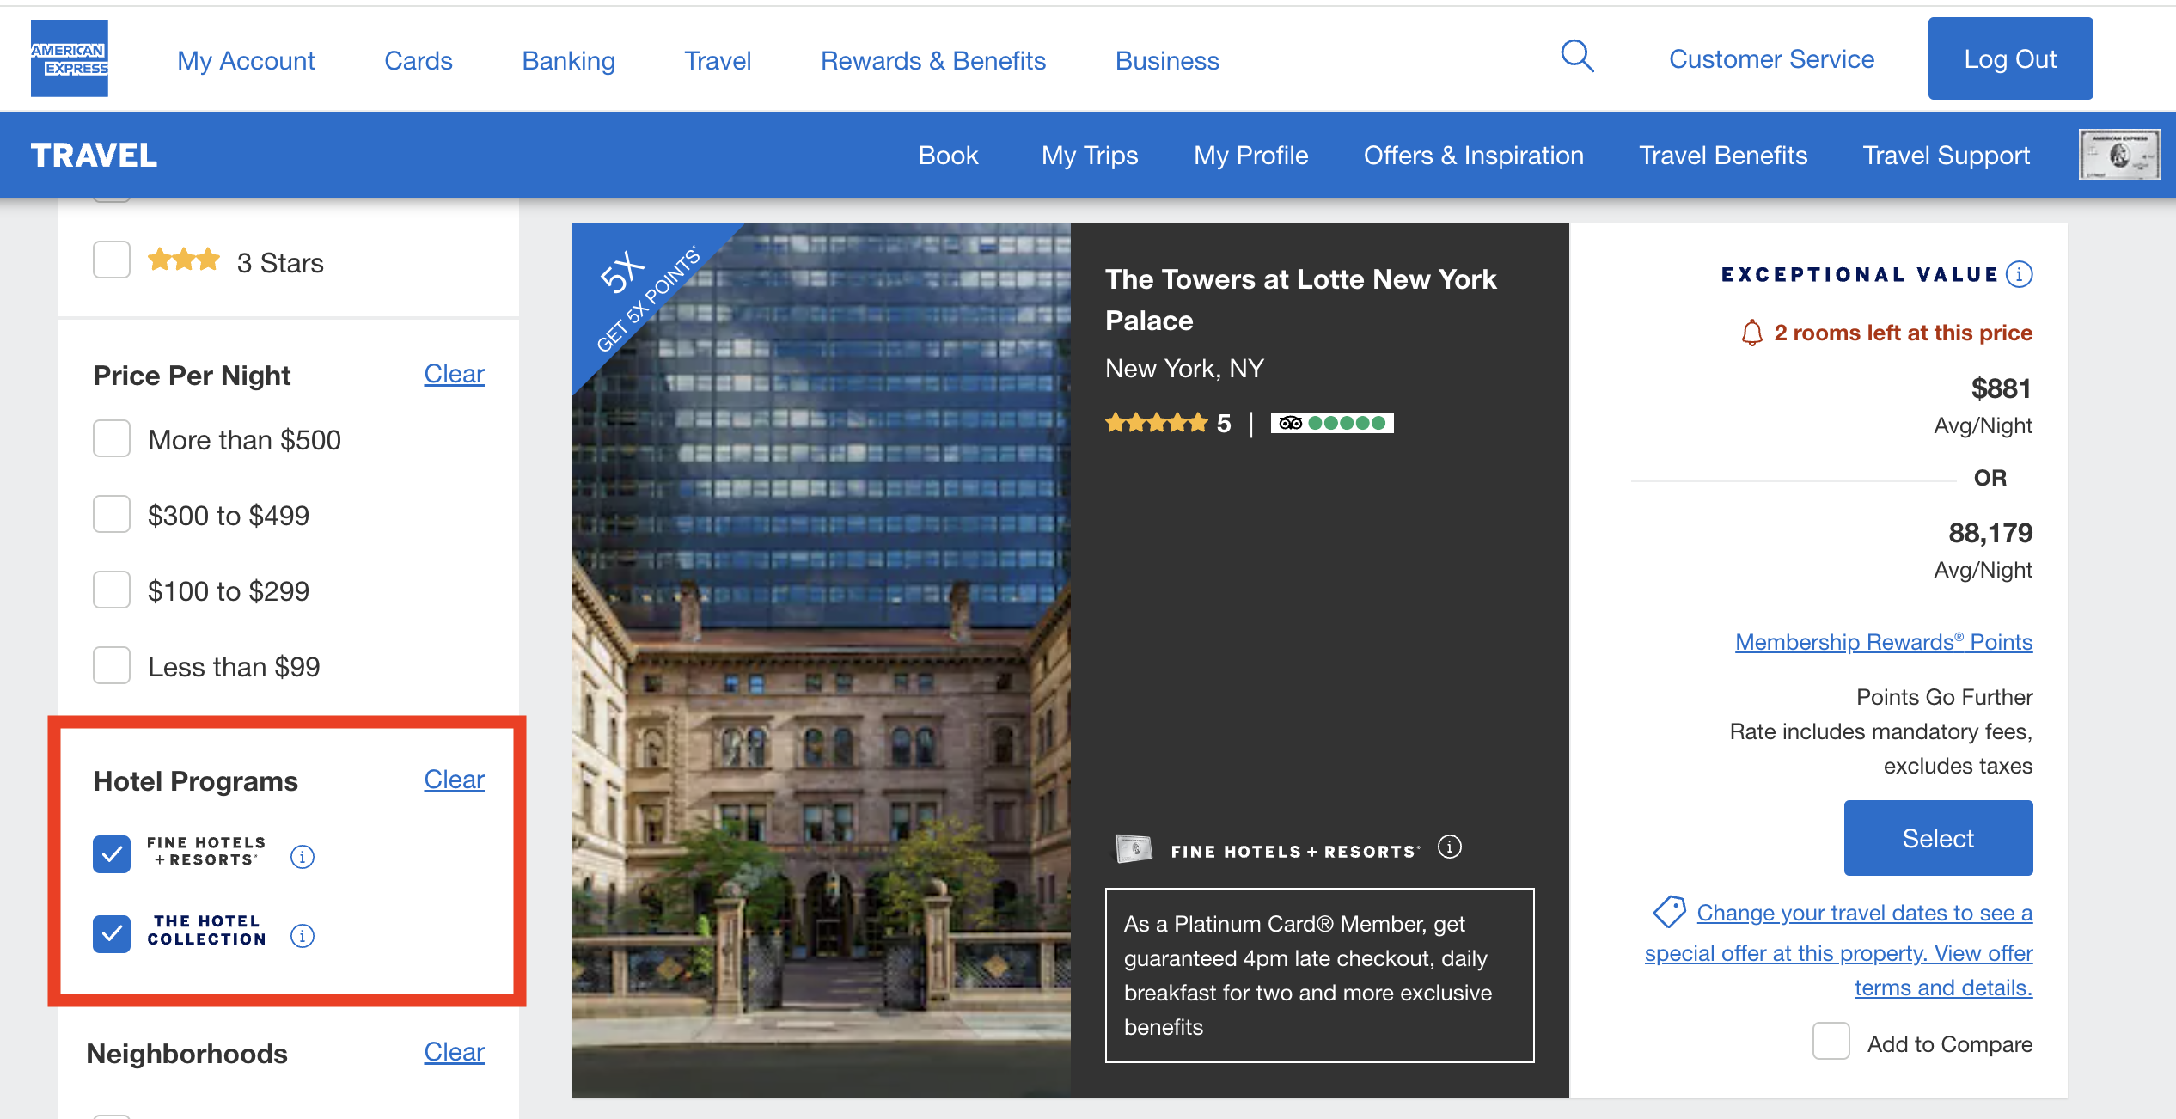The image size is (2176, 1119).
Task: Click Customer Service link
Action: tap(1771, 58)
